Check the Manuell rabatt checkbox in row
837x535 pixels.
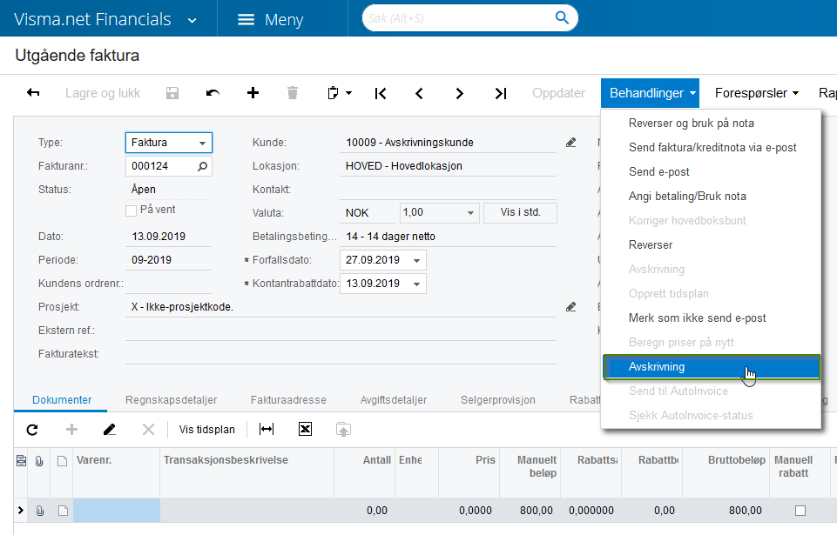(800, 511)
